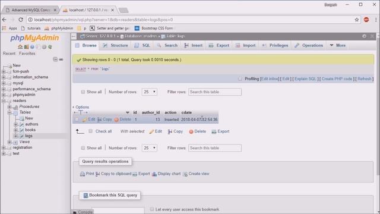Click the link with main panel icon
This screenshot has height=214, width=380.
61,59
